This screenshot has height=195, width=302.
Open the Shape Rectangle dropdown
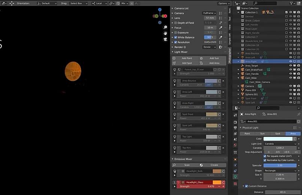coord(280,171)
